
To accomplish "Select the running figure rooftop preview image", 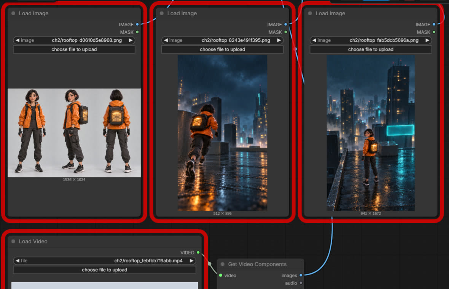I will pyautogui.click(x=223, y=133).
